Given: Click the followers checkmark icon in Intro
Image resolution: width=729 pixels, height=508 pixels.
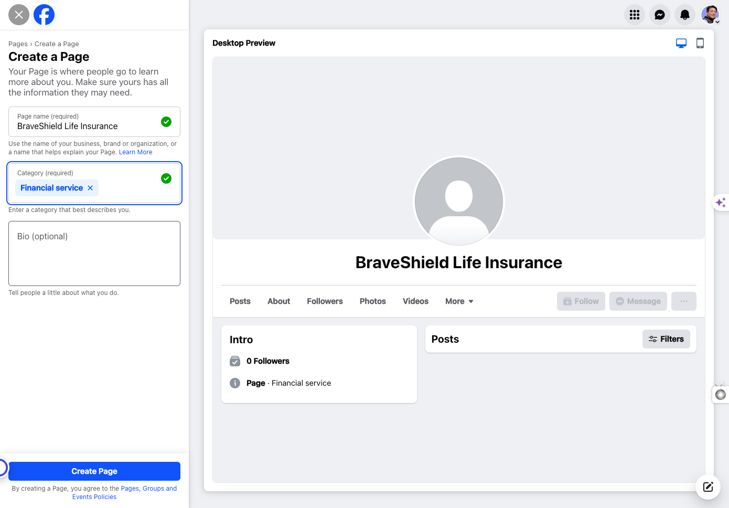Looking at the screenshot, I should click(x=235, y=361).
